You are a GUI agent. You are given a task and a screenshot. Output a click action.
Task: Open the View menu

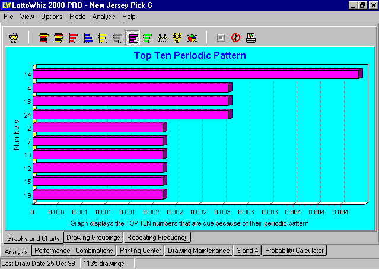click(27, 17)
